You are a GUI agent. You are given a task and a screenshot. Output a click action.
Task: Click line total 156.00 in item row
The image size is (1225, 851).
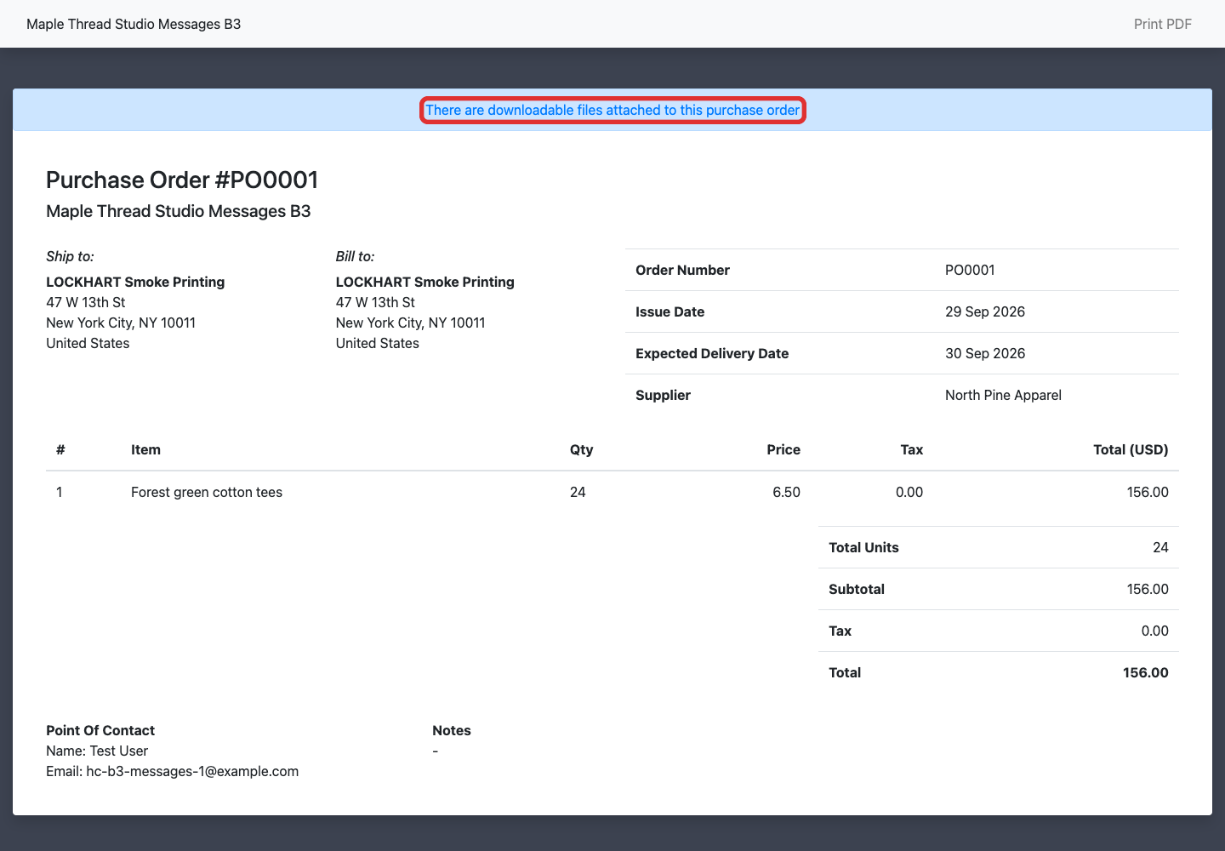[x=1148, y=492]
